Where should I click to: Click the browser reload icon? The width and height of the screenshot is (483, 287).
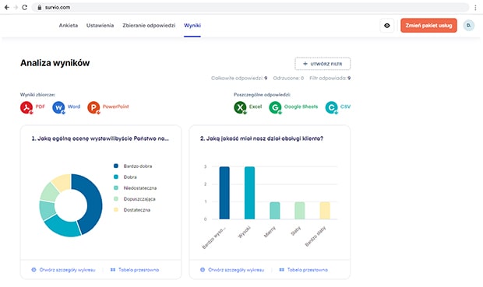[x=25, y=7]
